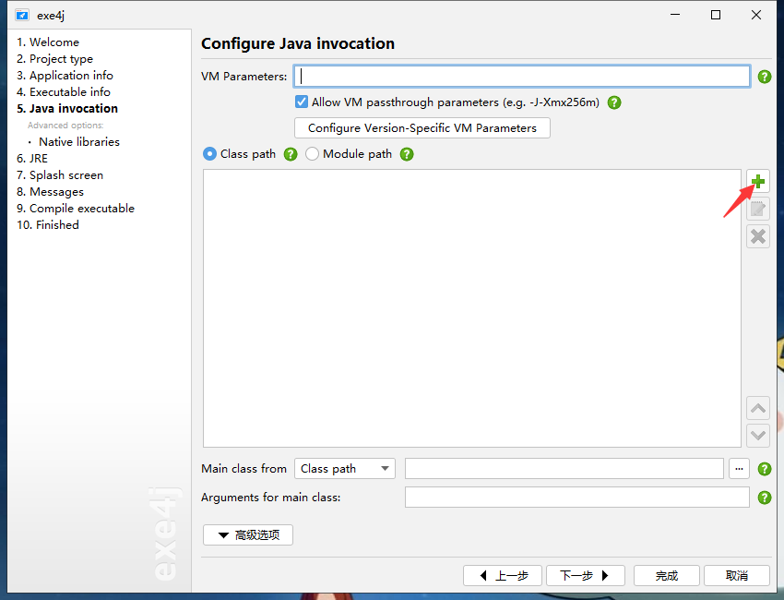Screen dimensions: 784x600
Task: Open help for the main class field
Action: [x=765, y=469]
